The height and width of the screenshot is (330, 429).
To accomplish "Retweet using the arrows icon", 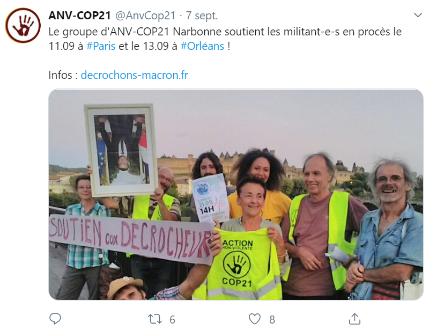I will [155, 319].
